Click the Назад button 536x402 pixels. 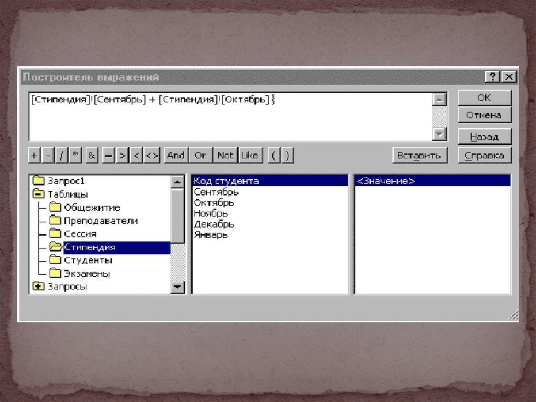[x=484, y=137]
